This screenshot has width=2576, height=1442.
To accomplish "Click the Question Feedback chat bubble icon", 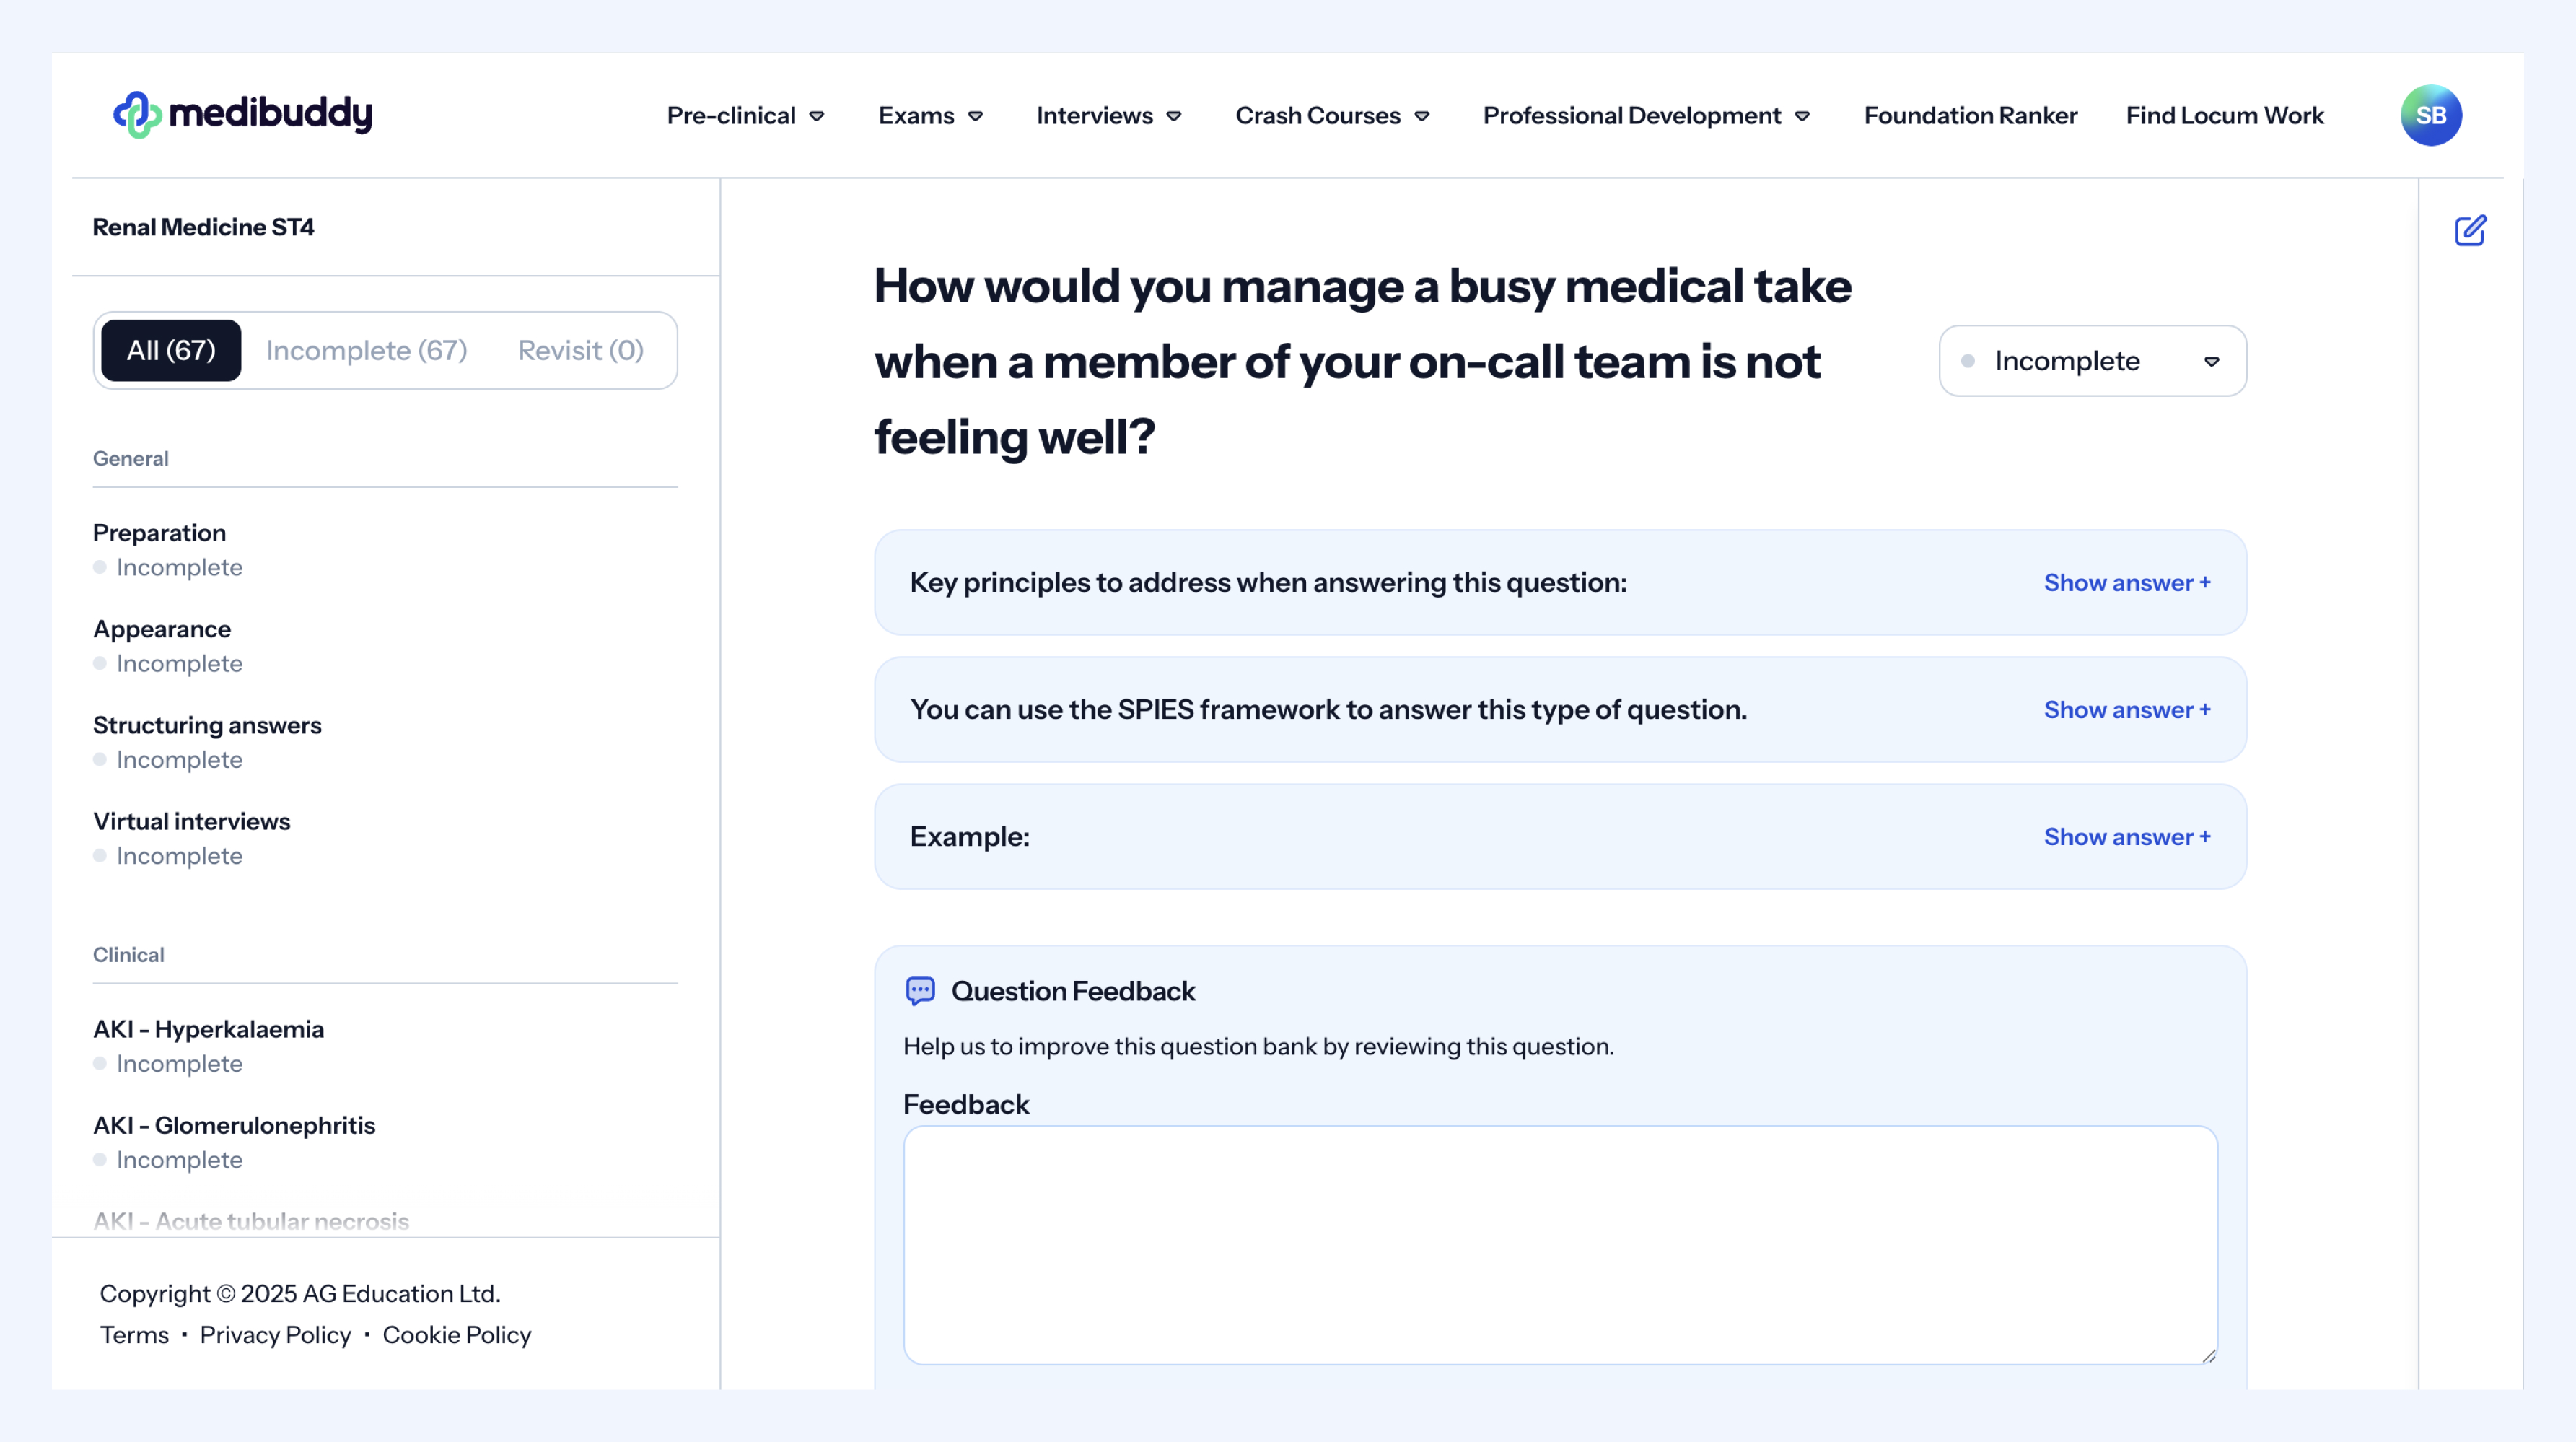I will (920, 991).
